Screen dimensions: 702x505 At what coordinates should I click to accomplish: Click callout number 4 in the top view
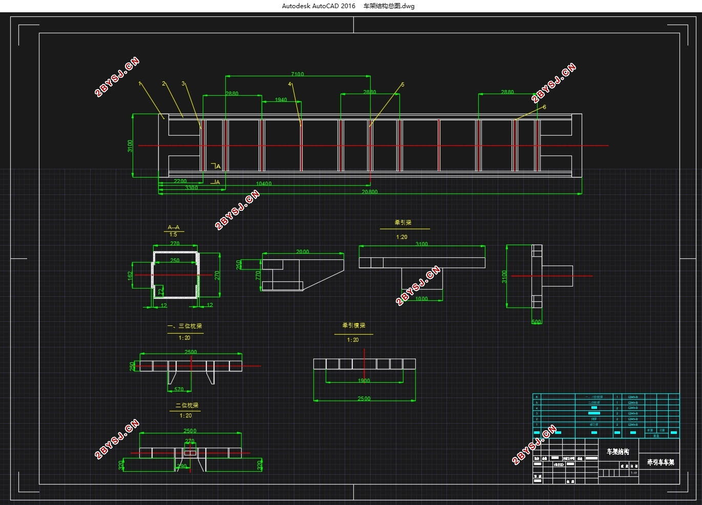[289, 84]
